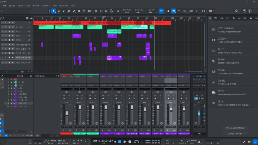The image size is (258, 145).
Task: Toggle monitor on ハモリ 2番大 track
Action: point(13,49)
